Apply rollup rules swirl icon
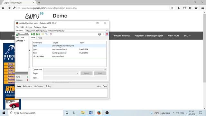 51,34
